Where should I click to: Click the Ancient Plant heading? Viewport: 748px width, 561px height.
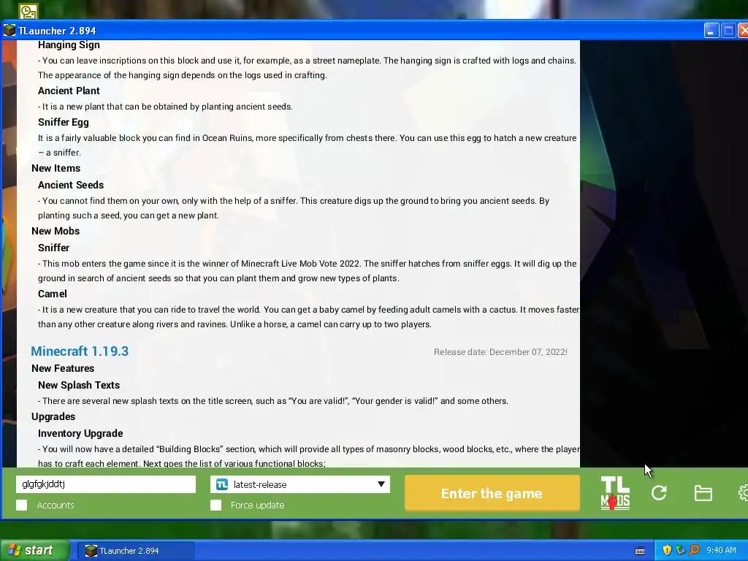69,91
